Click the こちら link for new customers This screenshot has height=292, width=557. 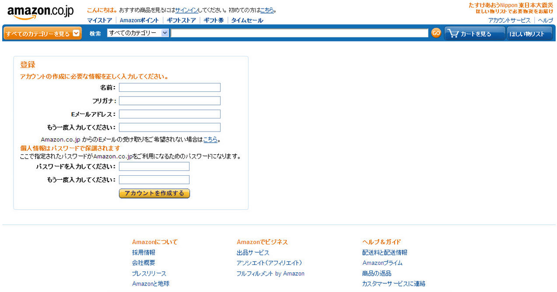click(x=267, y=10)
